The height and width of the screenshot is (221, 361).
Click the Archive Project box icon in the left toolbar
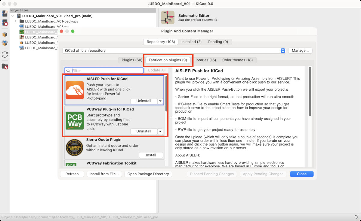(x=5, y=35)
